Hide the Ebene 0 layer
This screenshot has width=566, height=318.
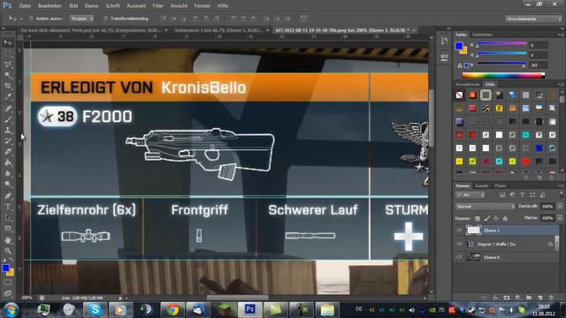[x=459, y=257]
